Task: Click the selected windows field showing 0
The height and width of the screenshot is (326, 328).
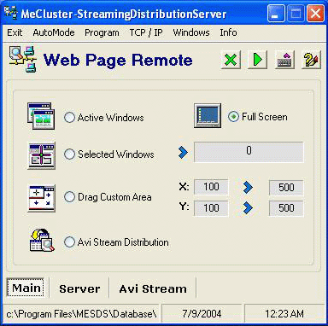Action: tap(249, 152)
